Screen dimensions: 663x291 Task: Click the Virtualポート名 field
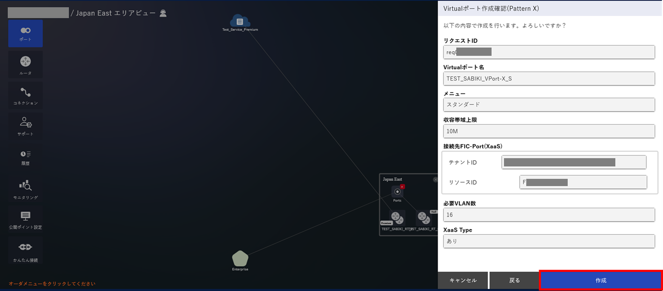549,79
